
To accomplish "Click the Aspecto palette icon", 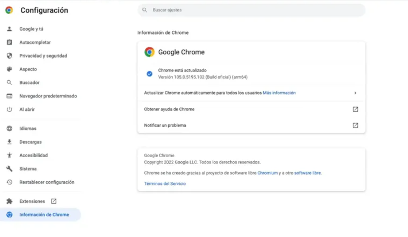I will (x=10, y=70).
